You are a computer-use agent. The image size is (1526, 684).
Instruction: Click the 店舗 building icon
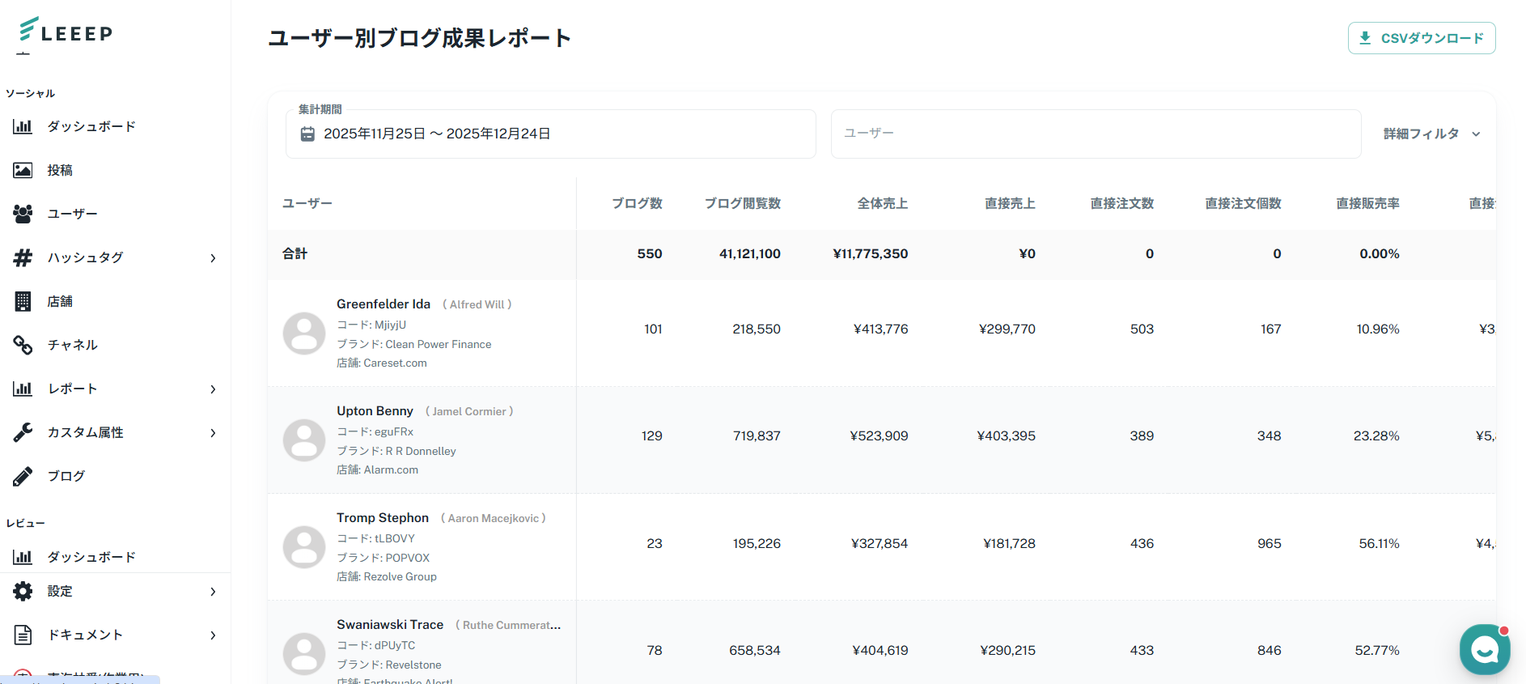coord(23,301)
